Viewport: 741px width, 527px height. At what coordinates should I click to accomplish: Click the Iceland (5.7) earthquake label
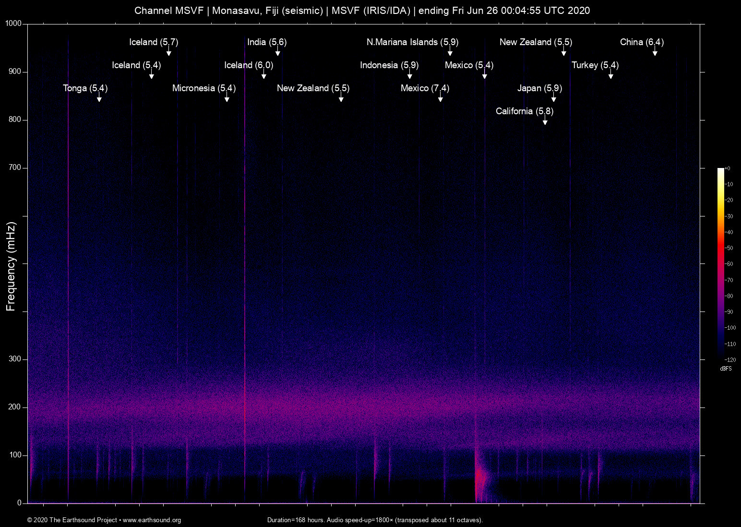(x=154, y=42)
